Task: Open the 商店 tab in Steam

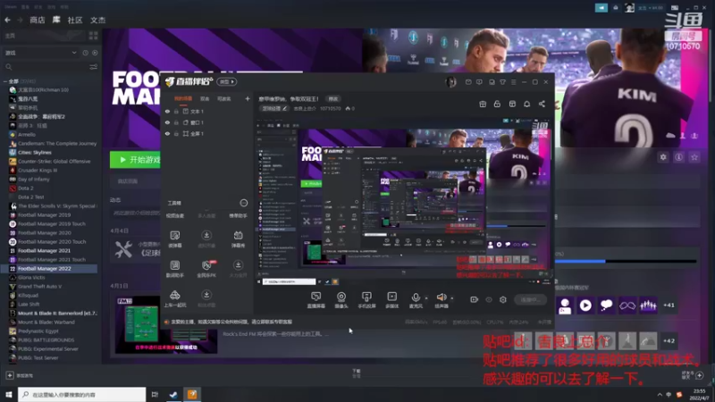Action: pos(38,20)
